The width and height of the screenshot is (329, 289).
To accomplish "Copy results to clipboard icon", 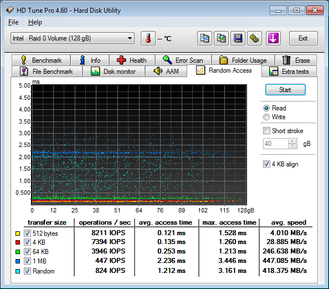I will tap(204, 38).
